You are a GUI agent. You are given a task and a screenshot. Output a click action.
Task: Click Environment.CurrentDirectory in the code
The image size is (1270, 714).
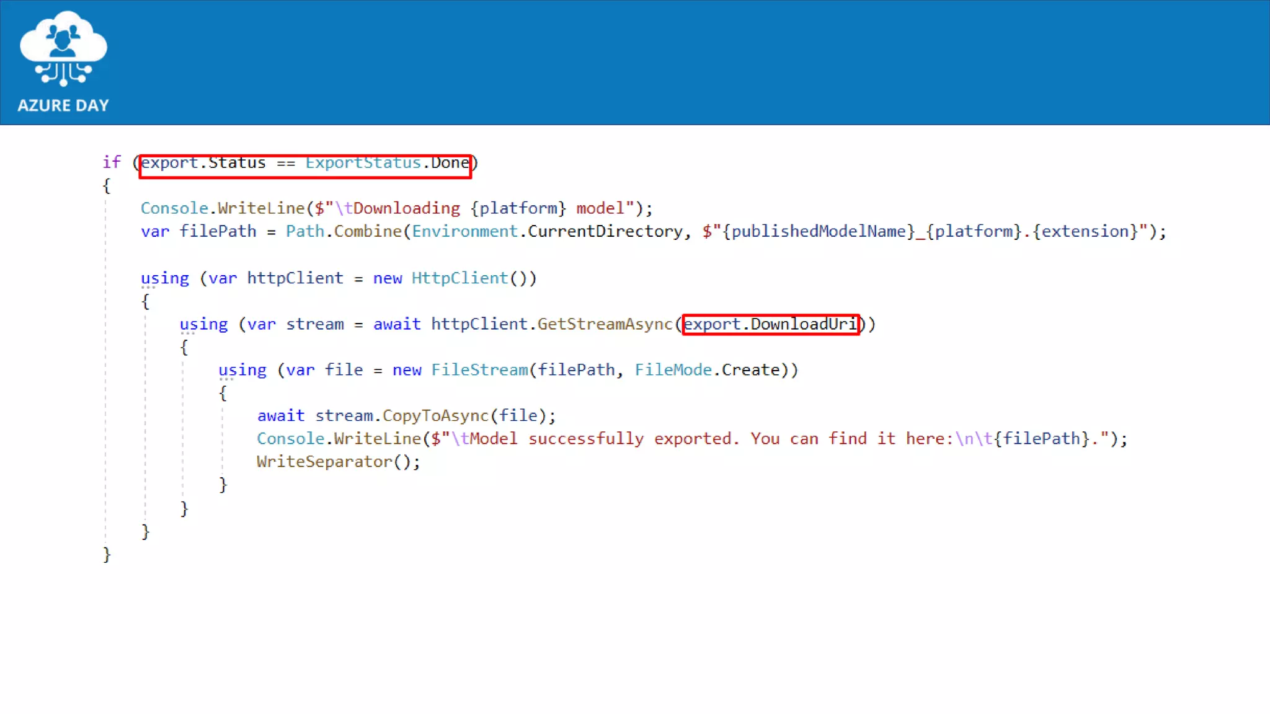tap(547, 232)
